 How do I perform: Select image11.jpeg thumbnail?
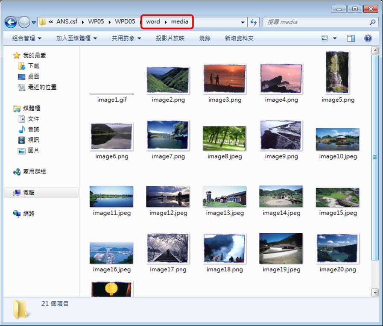click(111, 197)
